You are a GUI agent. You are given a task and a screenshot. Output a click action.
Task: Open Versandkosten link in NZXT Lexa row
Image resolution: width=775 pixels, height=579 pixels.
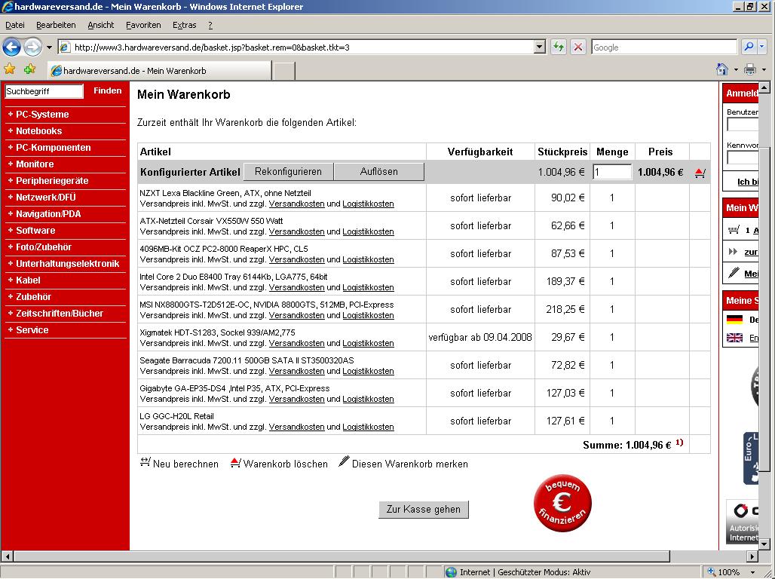pos(296,204)
